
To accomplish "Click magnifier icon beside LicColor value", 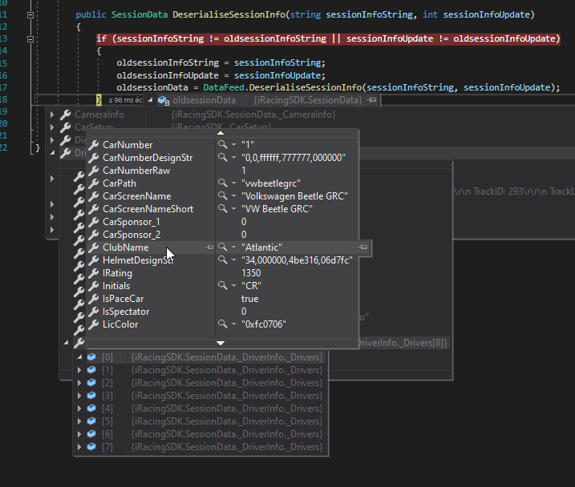I will (x=222, y=324).
